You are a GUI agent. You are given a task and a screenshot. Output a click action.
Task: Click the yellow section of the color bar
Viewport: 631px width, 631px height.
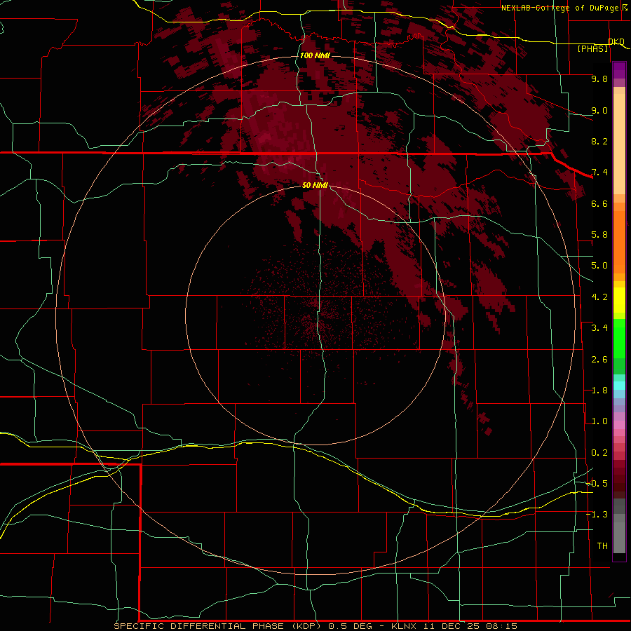(x=619, y=299)
